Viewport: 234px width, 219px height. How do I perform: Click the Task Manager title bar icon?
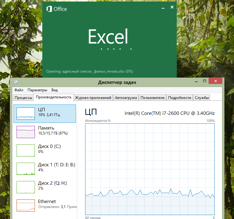(x=15, y=82)
